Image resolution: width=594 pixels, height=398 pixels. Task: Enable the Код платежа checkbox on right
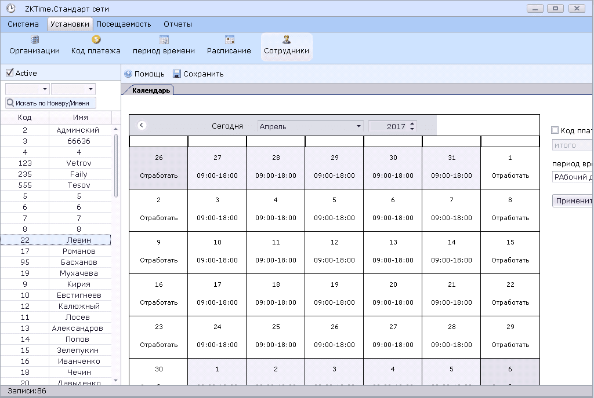(x=555, y=131)
